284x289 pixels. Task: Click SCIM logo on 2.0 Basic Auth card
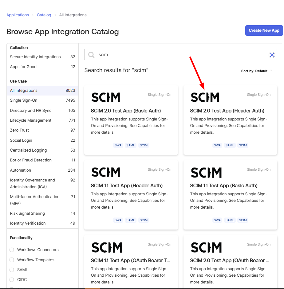106,97
